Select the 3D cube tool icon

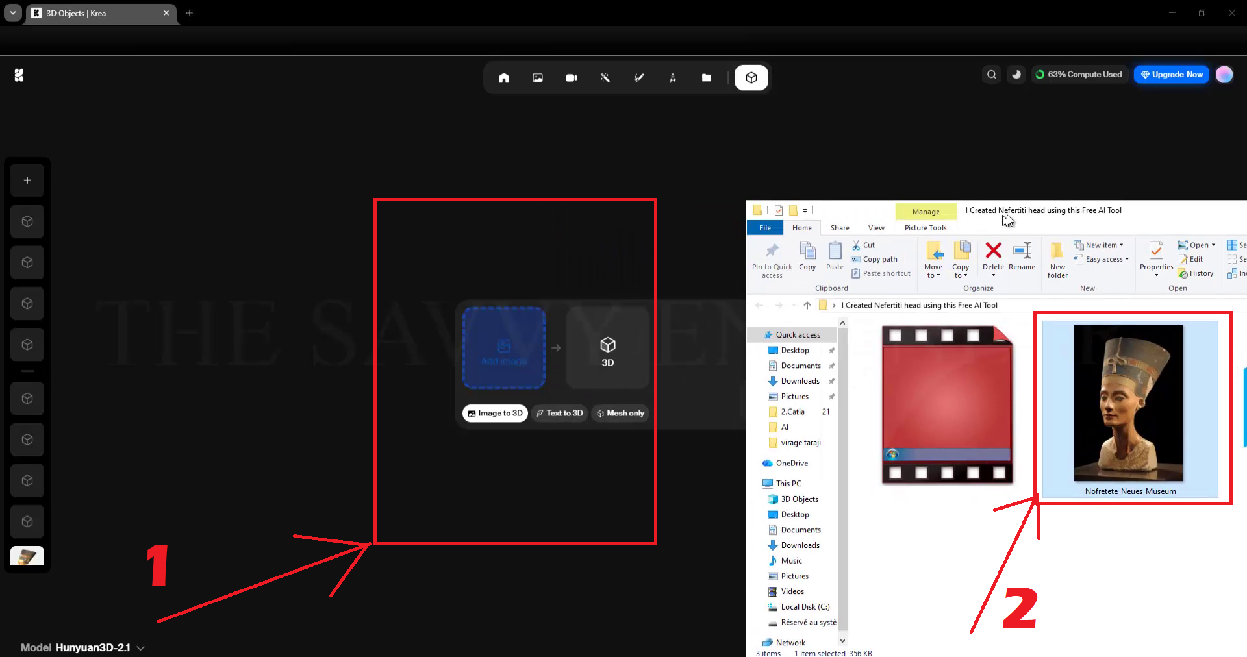click(x=751, y=78)
